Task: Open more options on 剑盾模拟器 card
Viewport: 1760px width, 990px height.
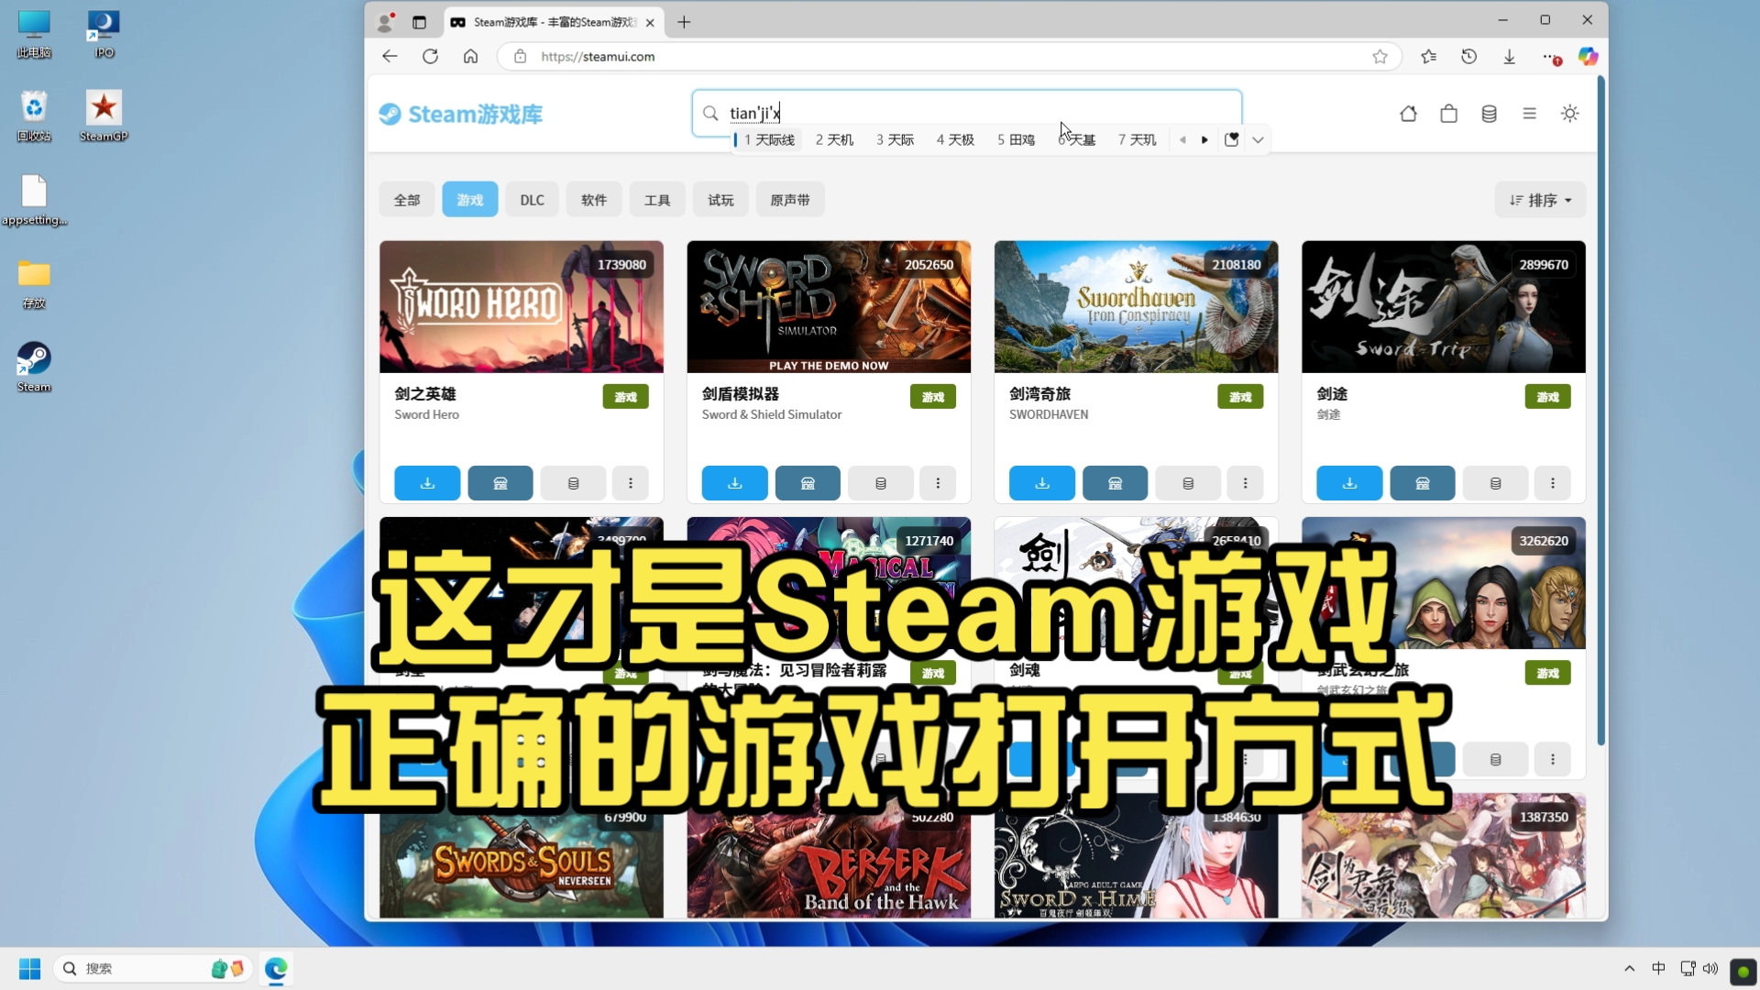Action: (938, 483)
